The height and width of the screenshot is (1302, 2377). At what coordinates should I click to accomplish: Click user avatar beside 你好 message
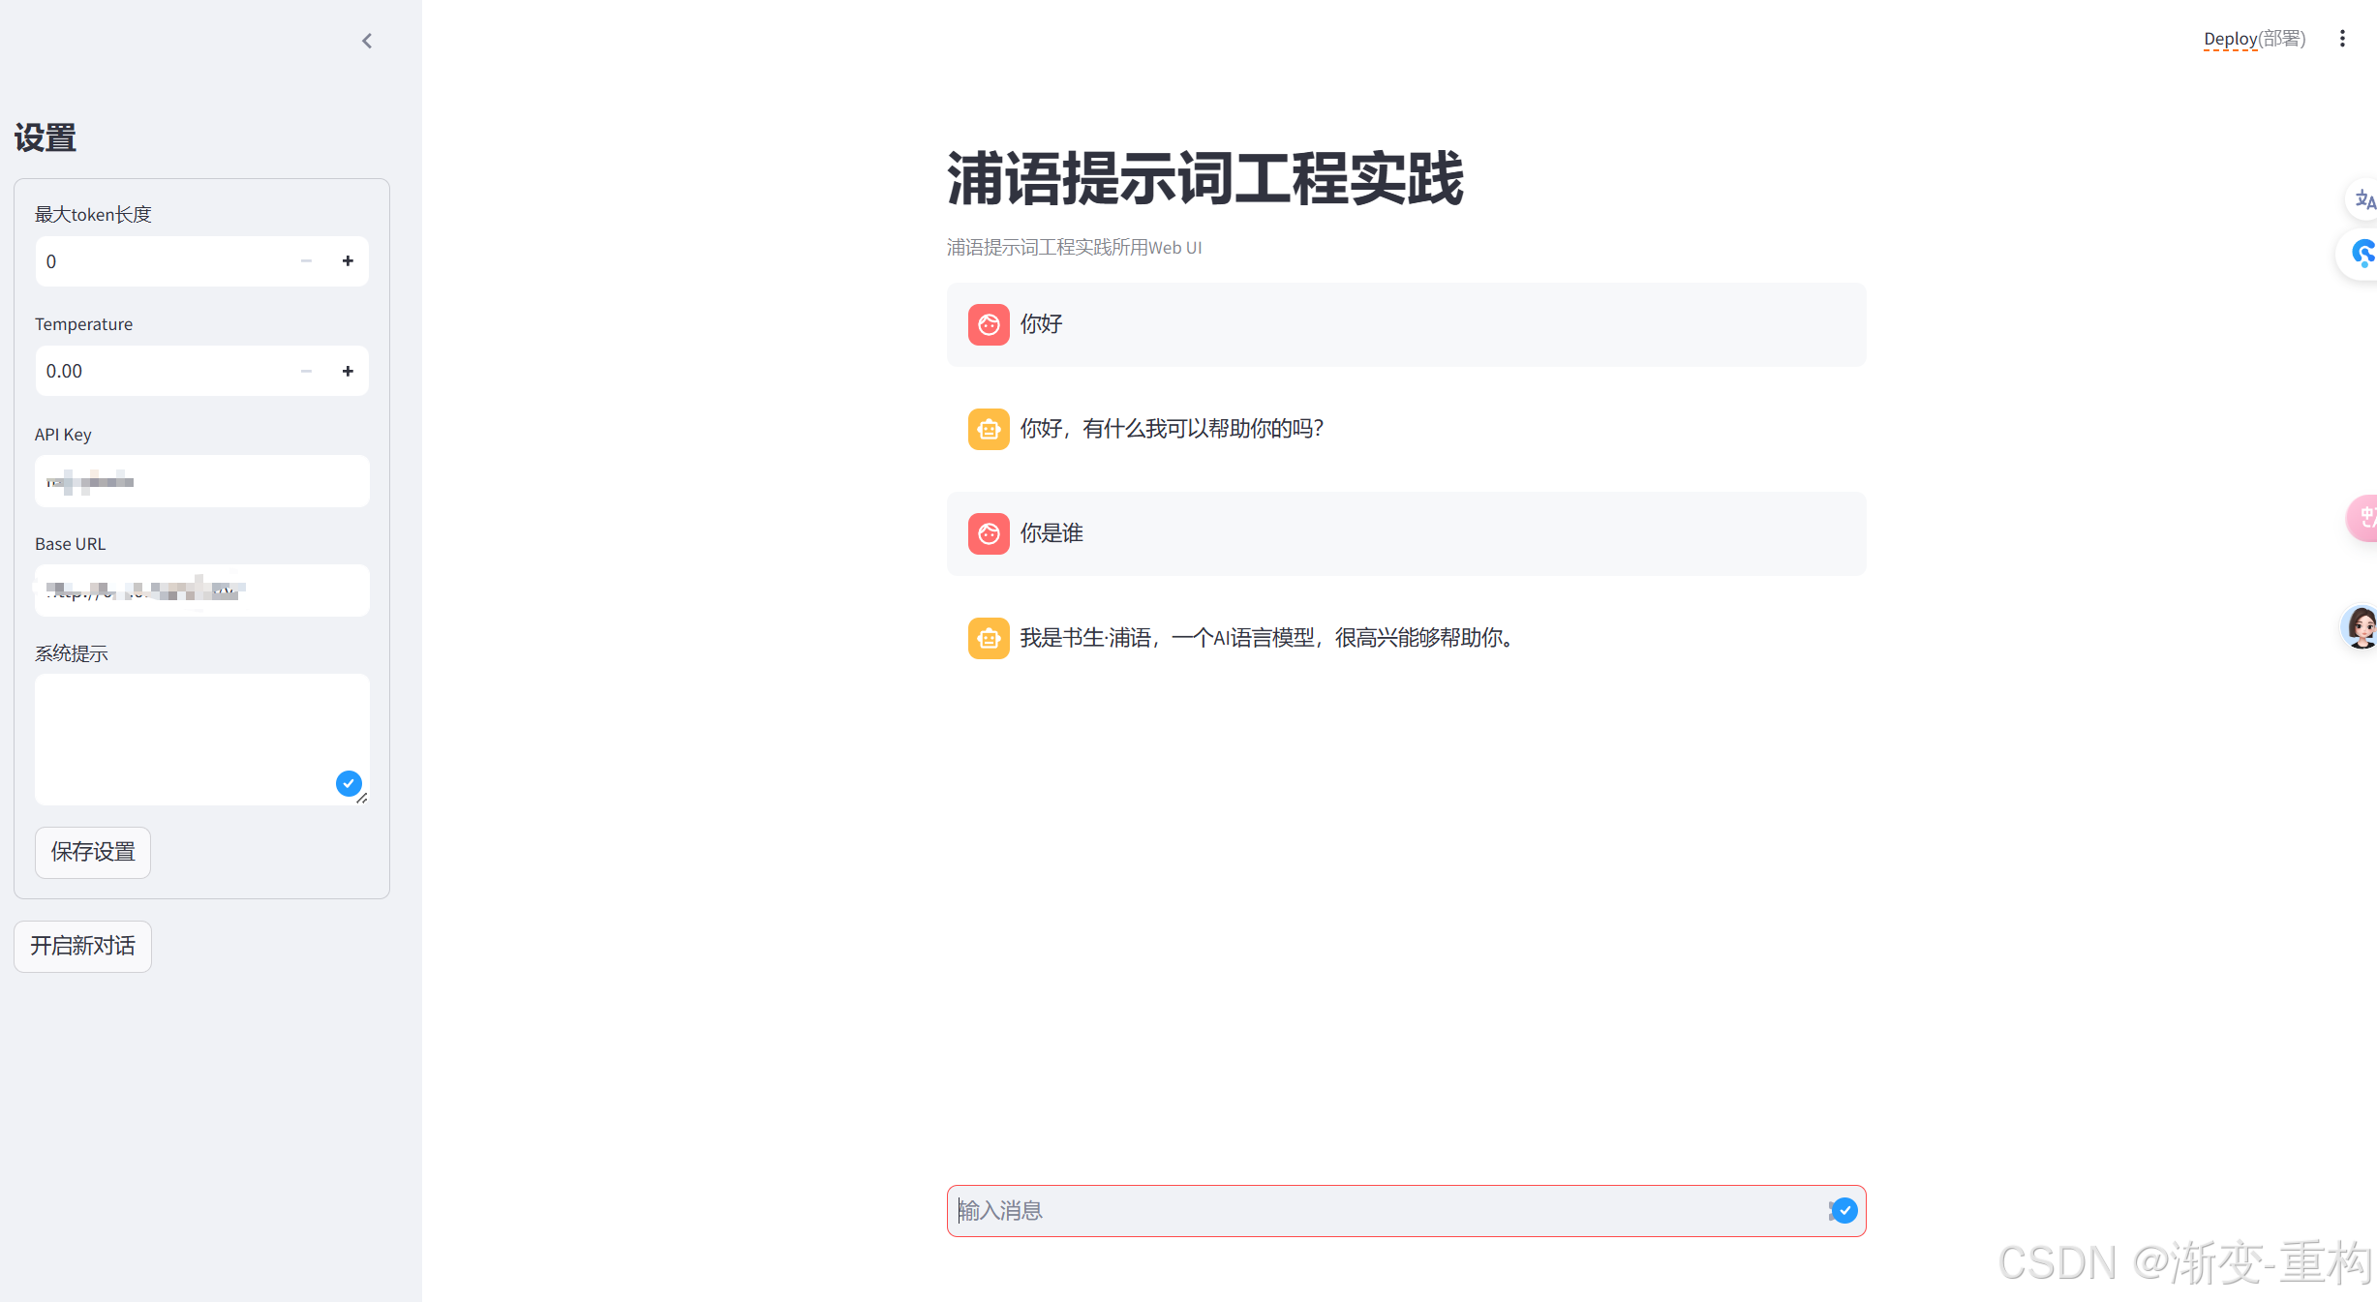click(x=989, y=325)
